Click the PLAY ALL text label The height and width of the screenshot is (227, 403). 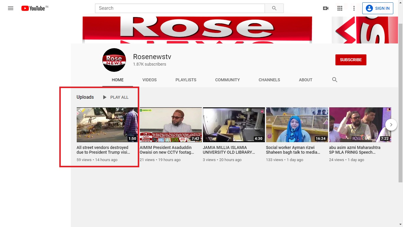(x=119, y=97)
